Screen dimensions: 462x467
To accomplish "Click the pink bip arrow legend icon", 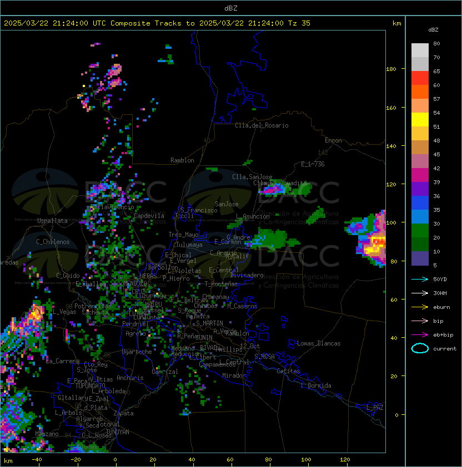I will click(420, 321).
